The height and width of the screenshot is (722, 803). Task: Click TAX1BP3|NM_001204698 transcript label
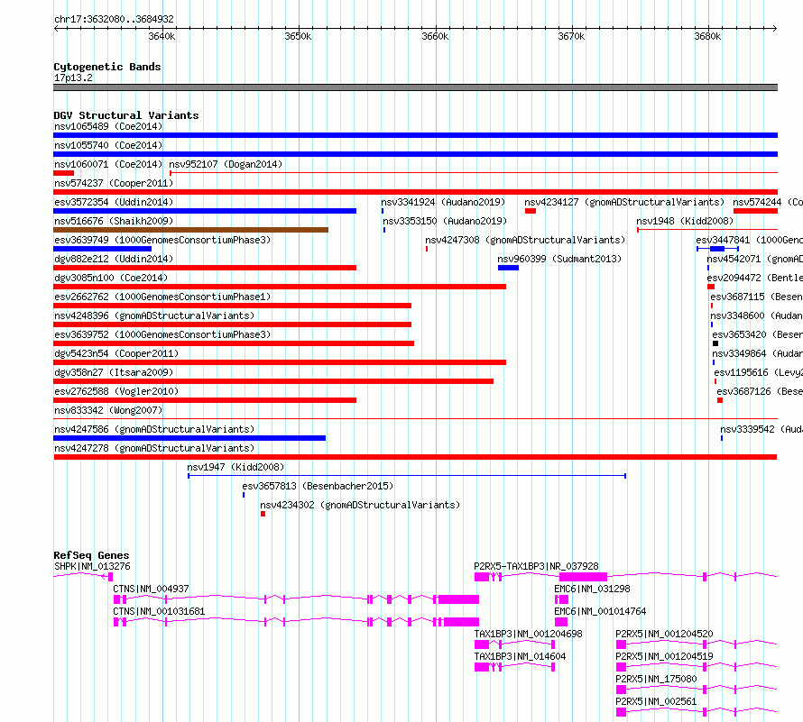click(x=528, y=634)
